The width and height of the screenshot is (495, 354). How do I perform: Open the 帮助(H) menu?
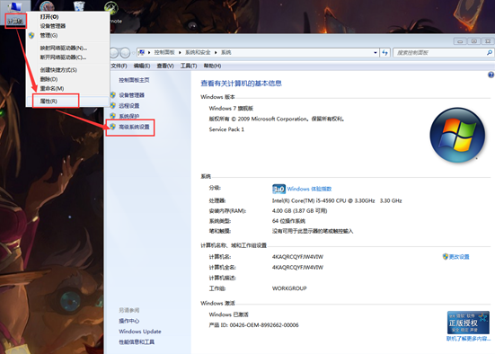click(x=212, y=66)
